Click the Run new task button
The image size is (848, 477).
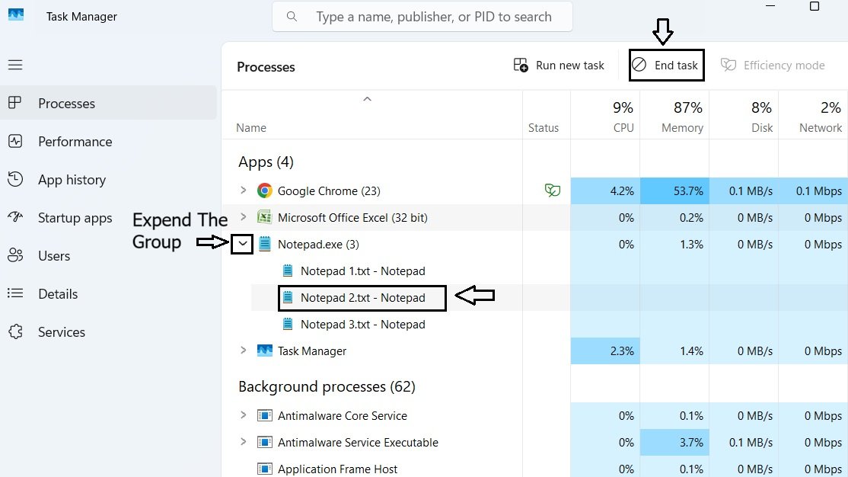[559, 66]
